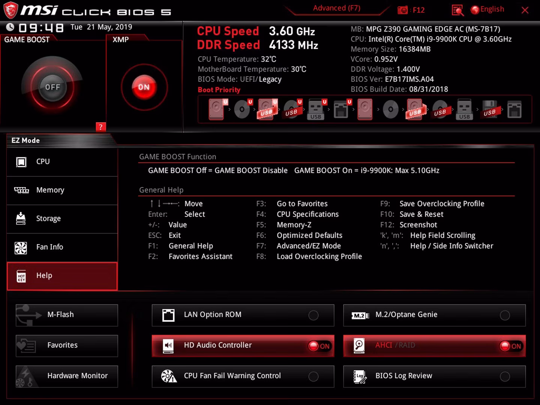Click the BIOS Build Date 08/31/2018 text
The height and width of the screenshot is (405, 540).
(x=399, y=89)
